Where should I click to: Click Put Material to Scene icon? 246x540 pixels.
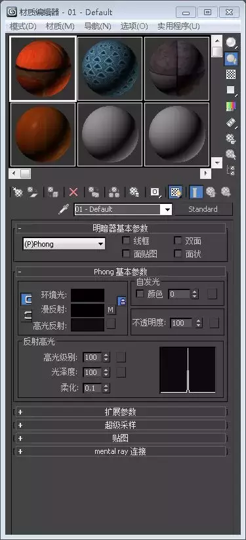33,192
